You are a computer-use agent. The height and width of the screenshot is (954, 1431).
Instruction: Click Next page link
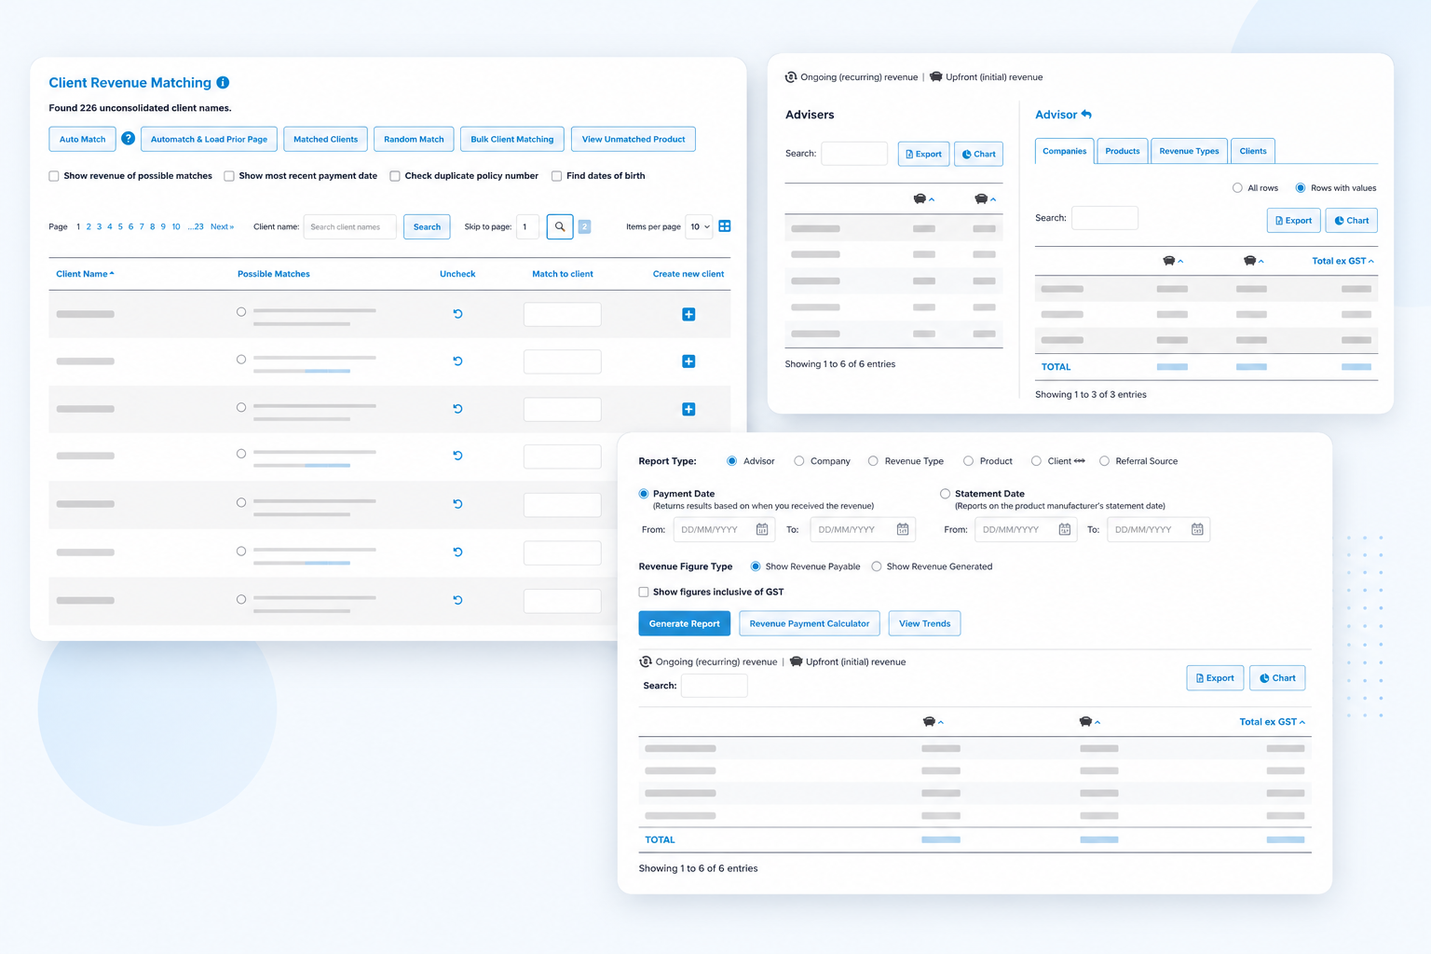[222, 227]
